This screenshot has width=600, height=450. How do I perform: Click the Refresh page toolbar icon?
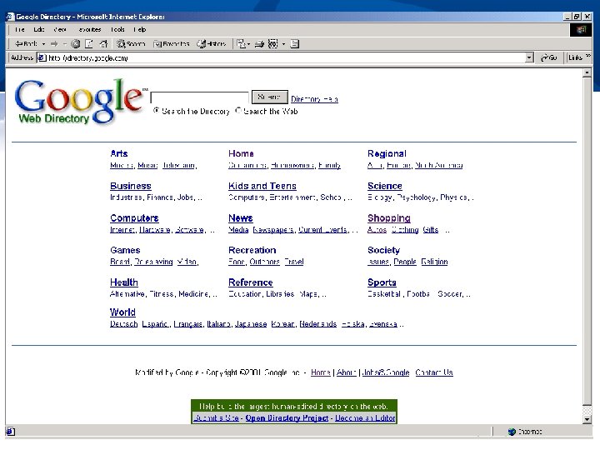tap(89, 43)
